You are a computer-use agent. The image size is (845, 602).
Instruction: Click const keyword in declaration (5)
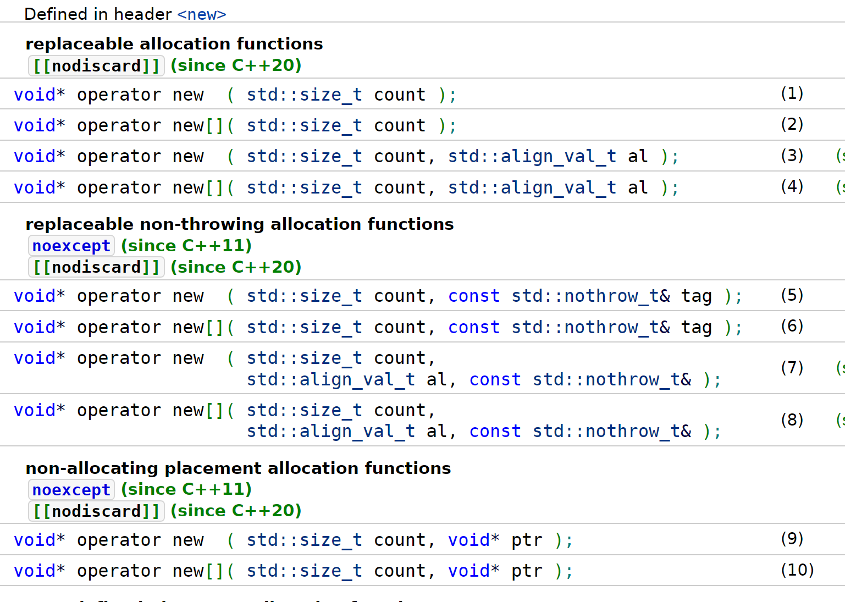click(474, 296)
